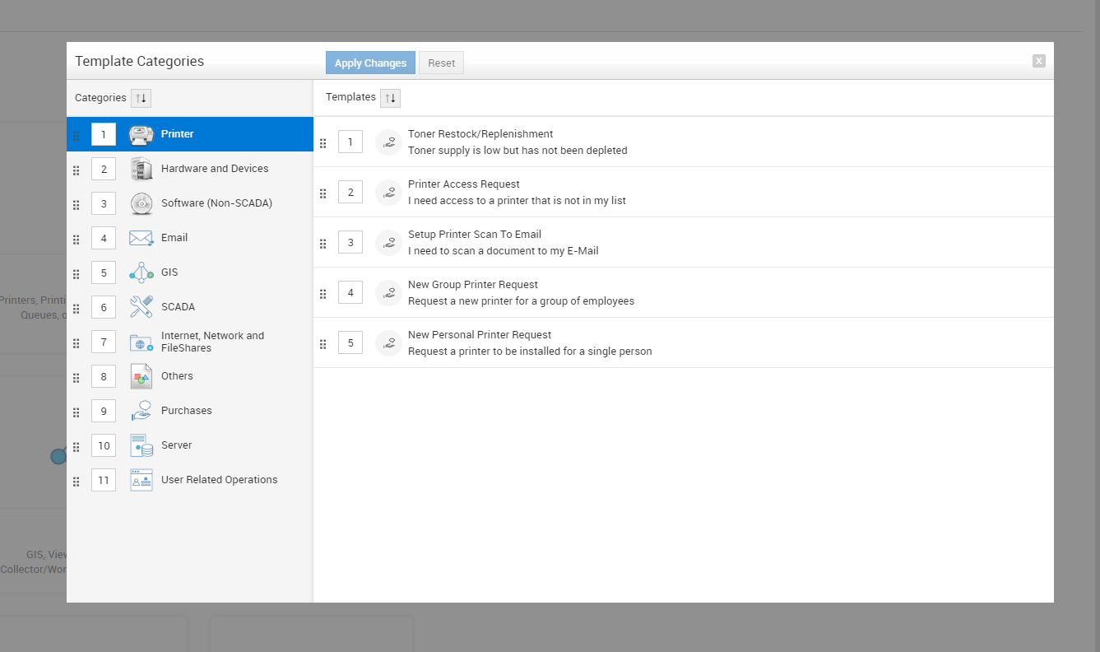1100x652 pixels.
Task: Sort the Categories list with the sort icon
Action: click(141, 98)
